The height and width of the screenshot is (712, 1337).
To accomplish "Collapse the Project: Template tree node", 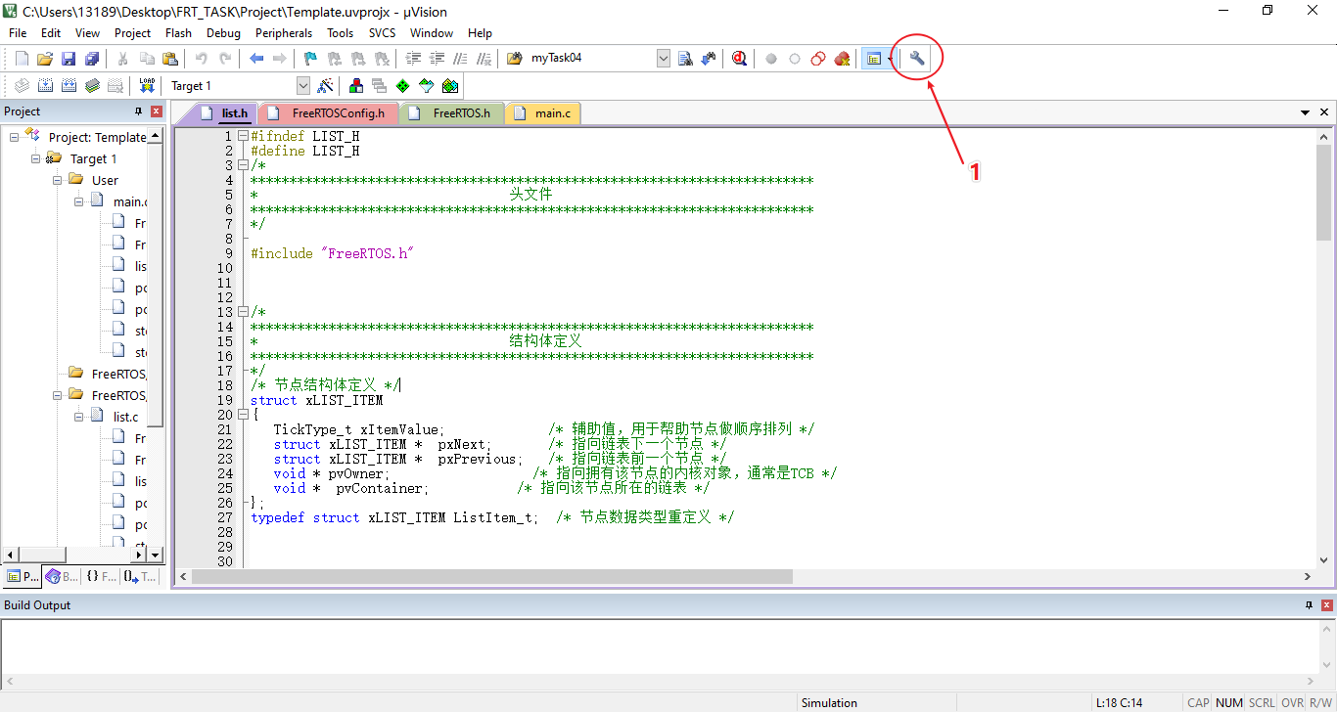I will pyautogui.click(x=15, y=137).
